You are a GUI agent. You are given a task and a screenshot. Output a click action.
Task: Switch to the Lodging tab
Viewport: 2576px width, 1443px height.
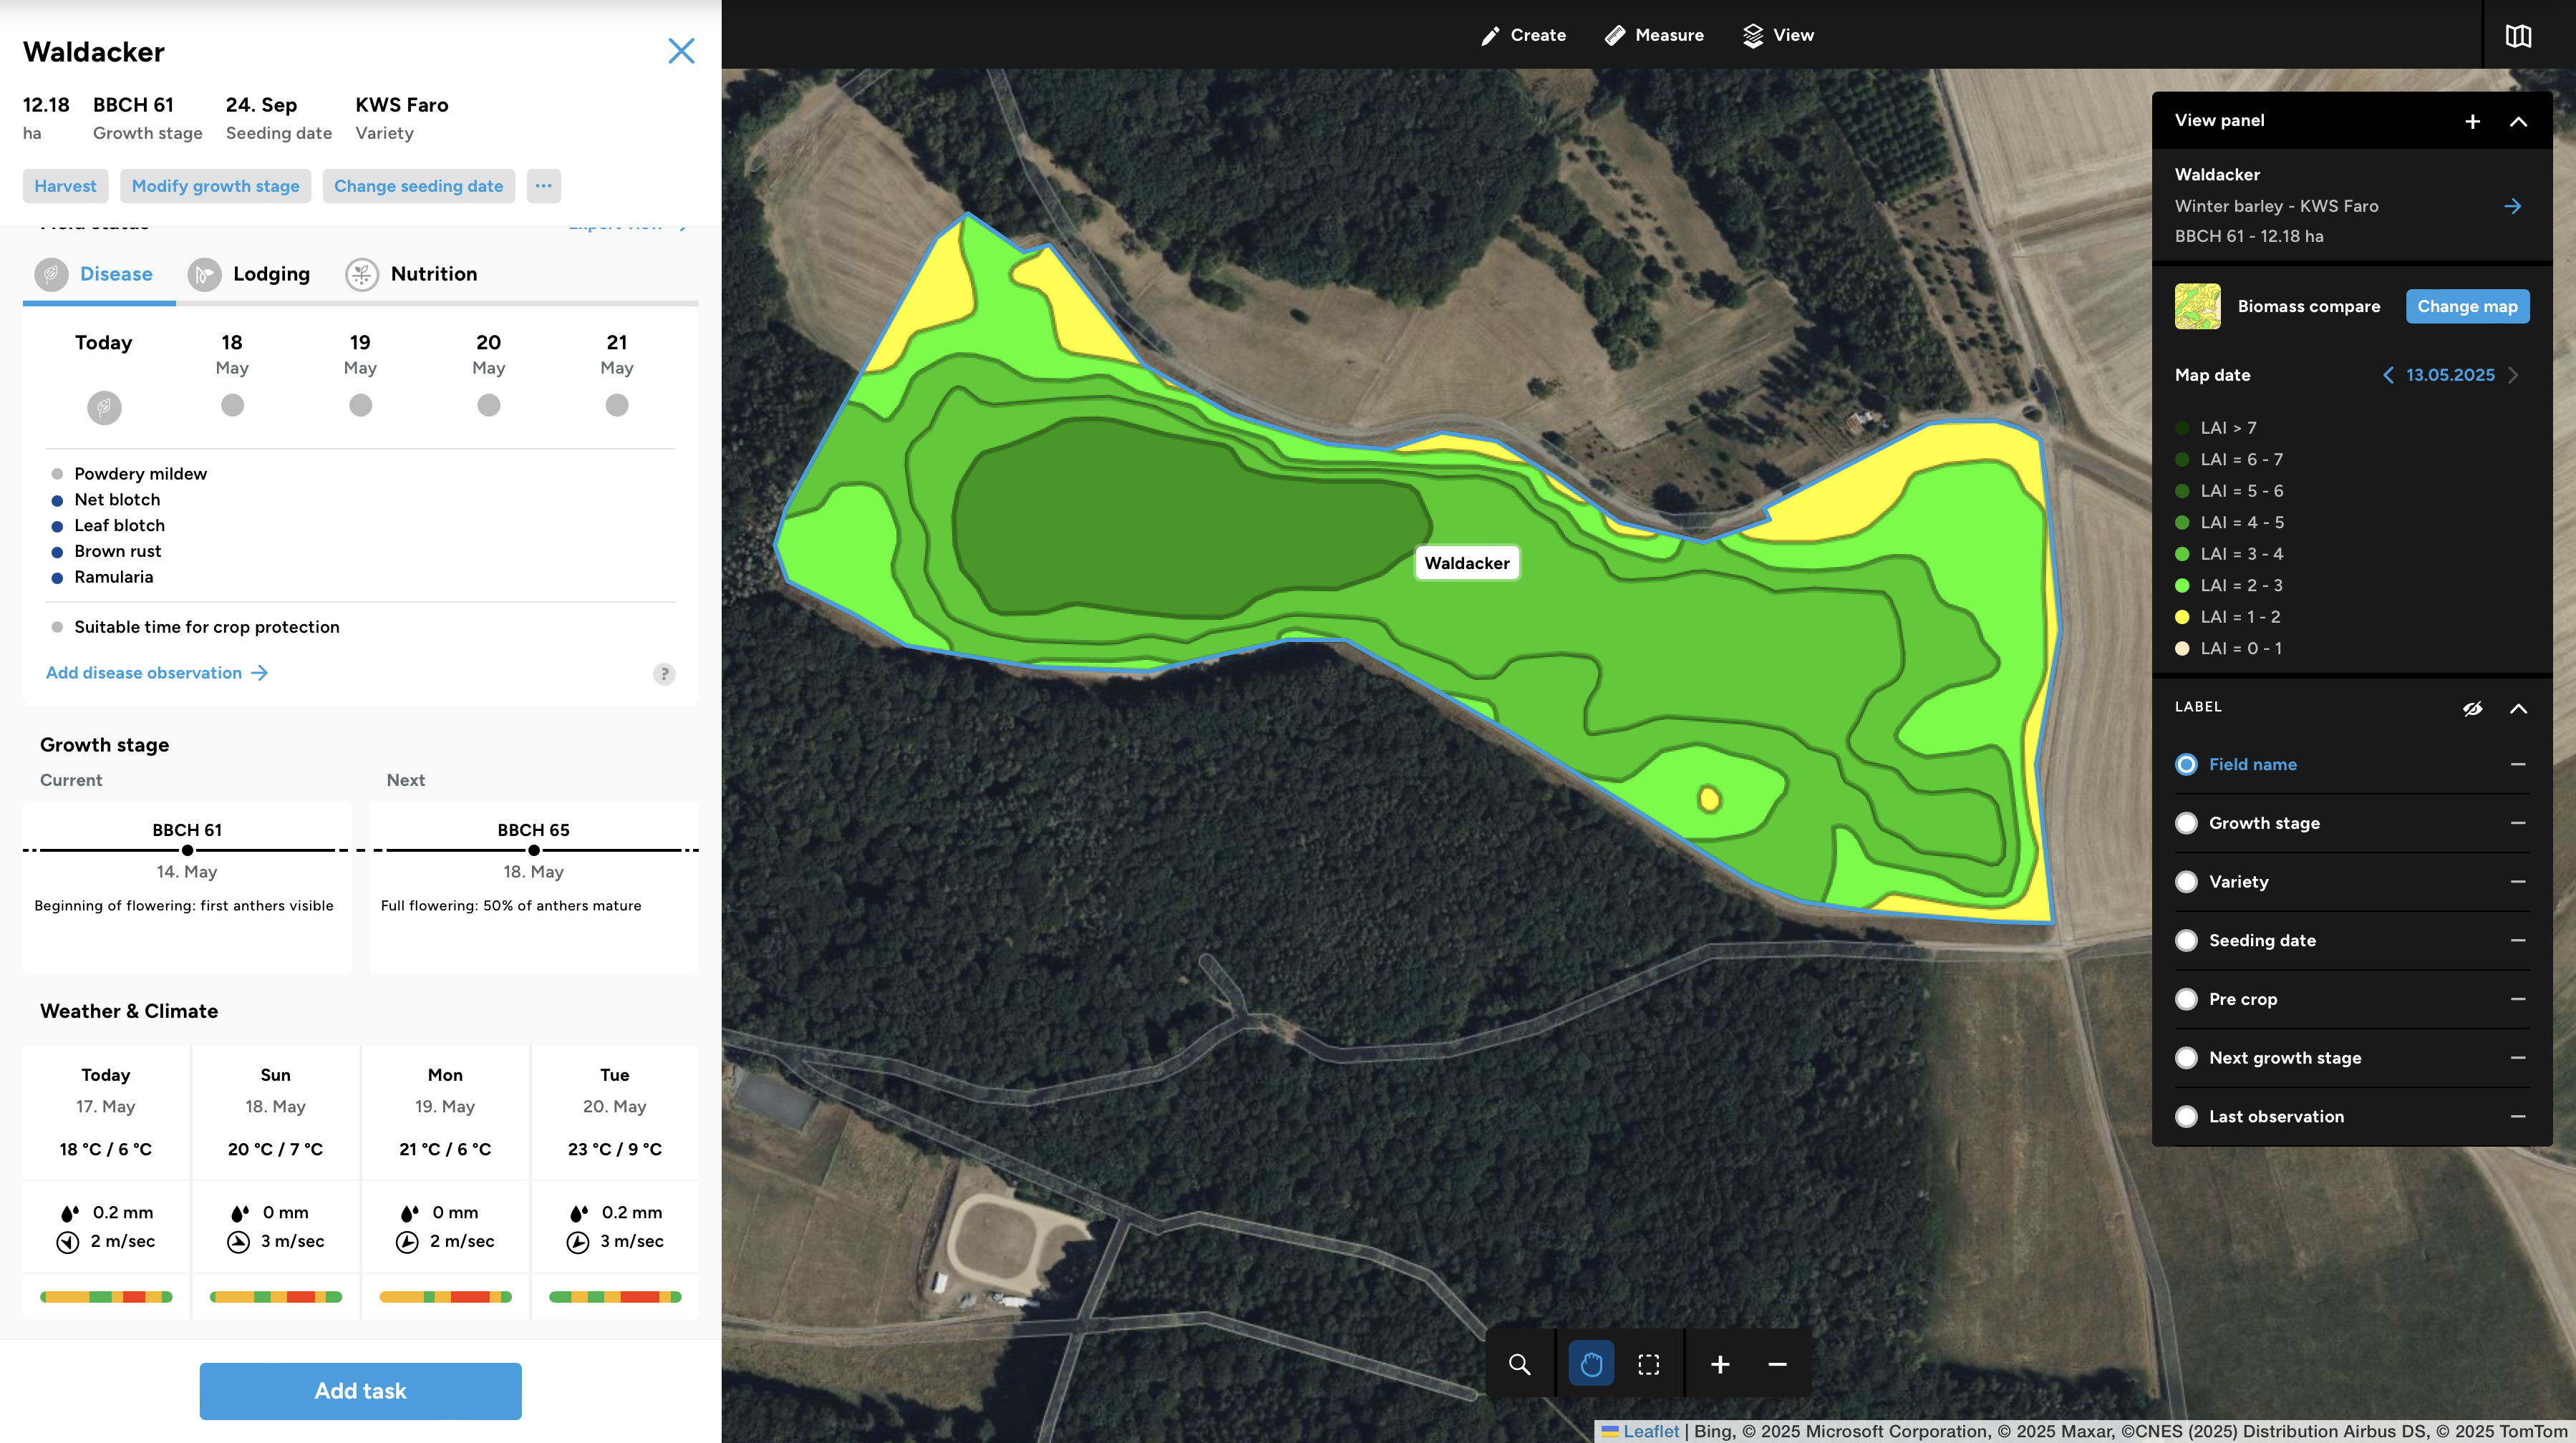[x=249, y=274]
